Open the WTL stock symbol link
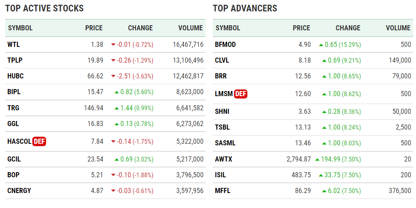The height and width of the screenshot is (208, 416). tap(13, 45)
